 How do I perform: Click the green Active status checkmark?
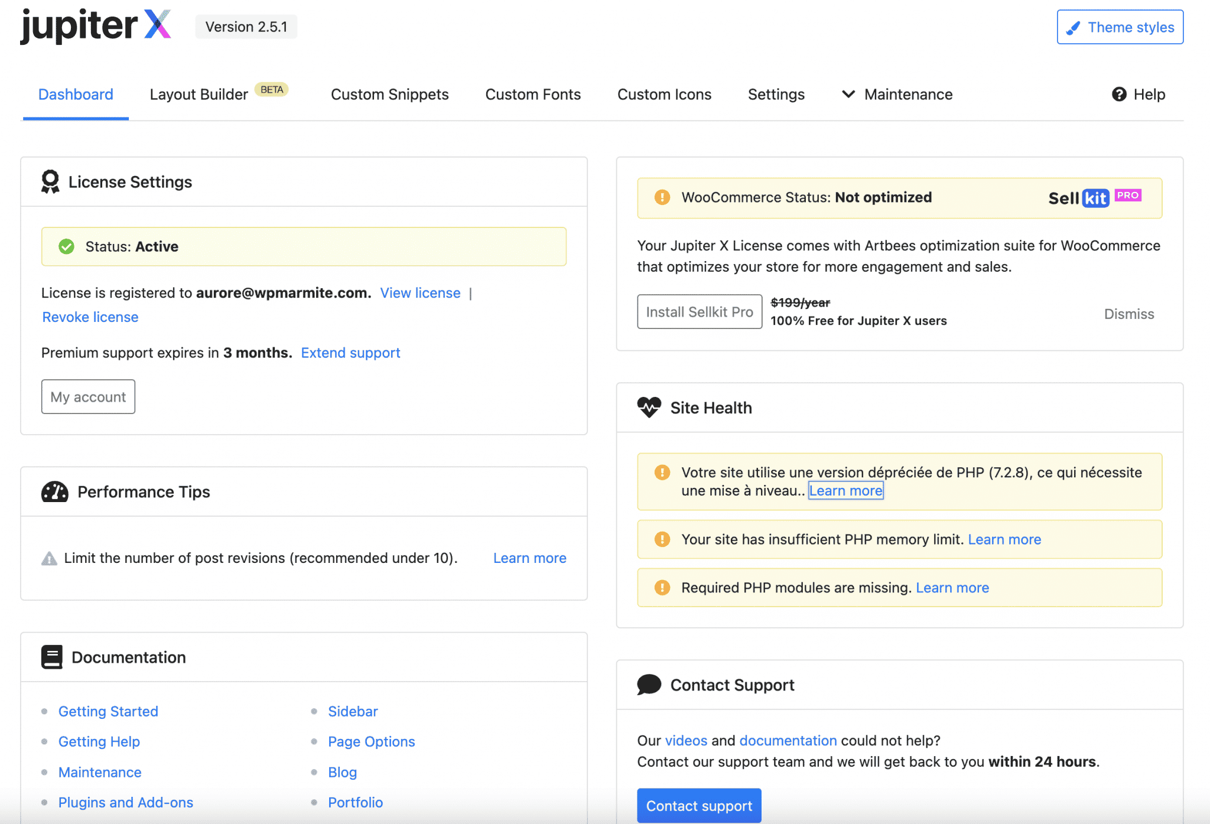[67, 246]
